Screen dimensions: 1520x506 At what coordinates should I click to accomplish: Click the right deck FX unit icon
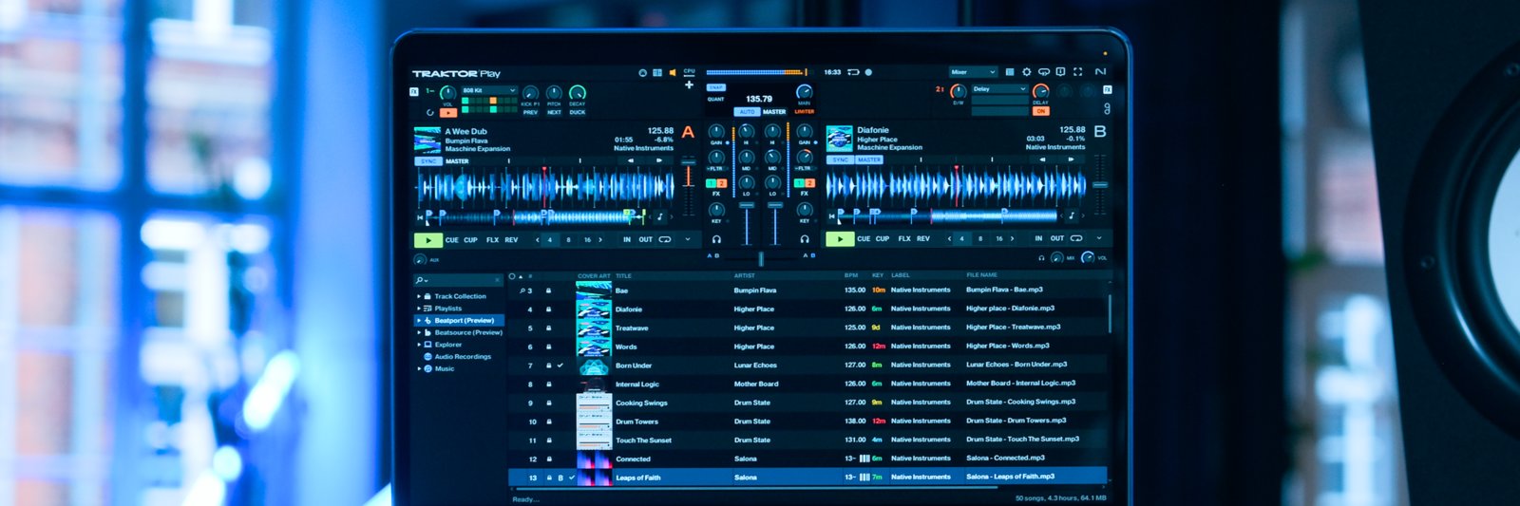(x=1107, y=89)
